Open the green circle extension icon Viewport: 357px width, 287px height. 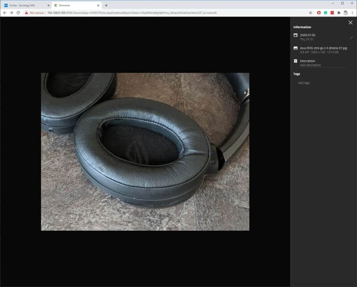326,13
